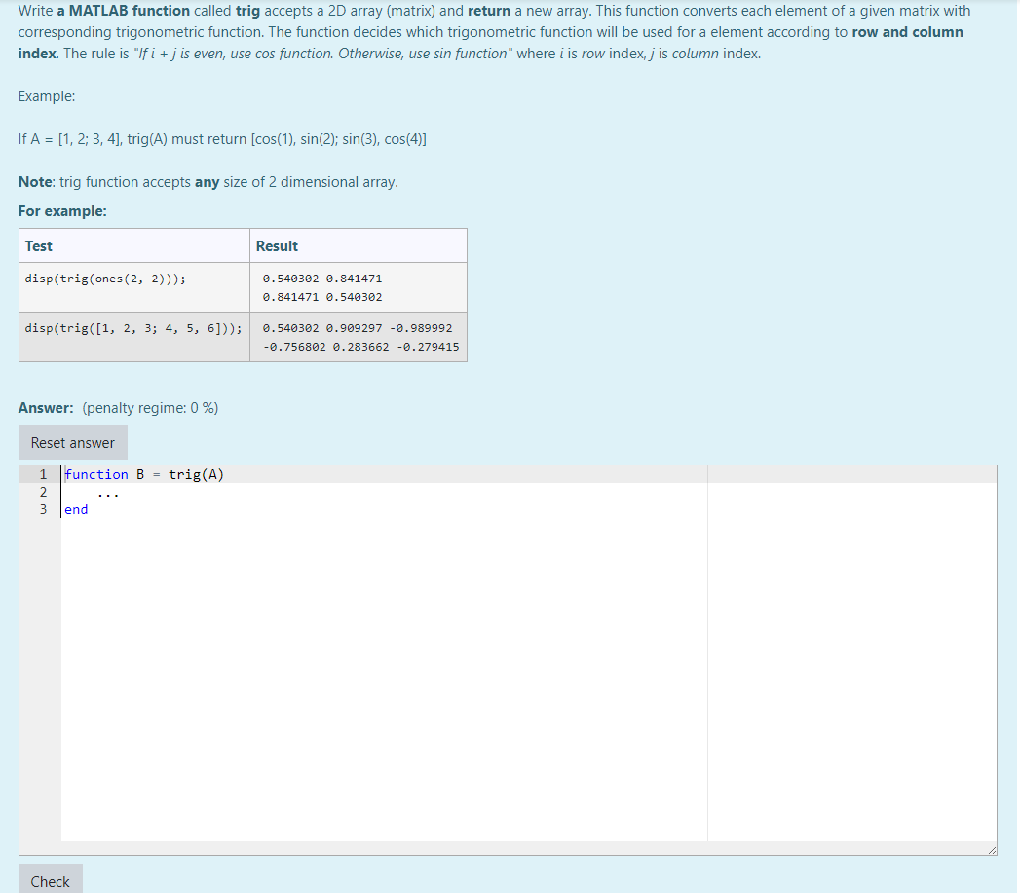
Task: Click the '...' placeholder on line 2
Action: point(108,494)
